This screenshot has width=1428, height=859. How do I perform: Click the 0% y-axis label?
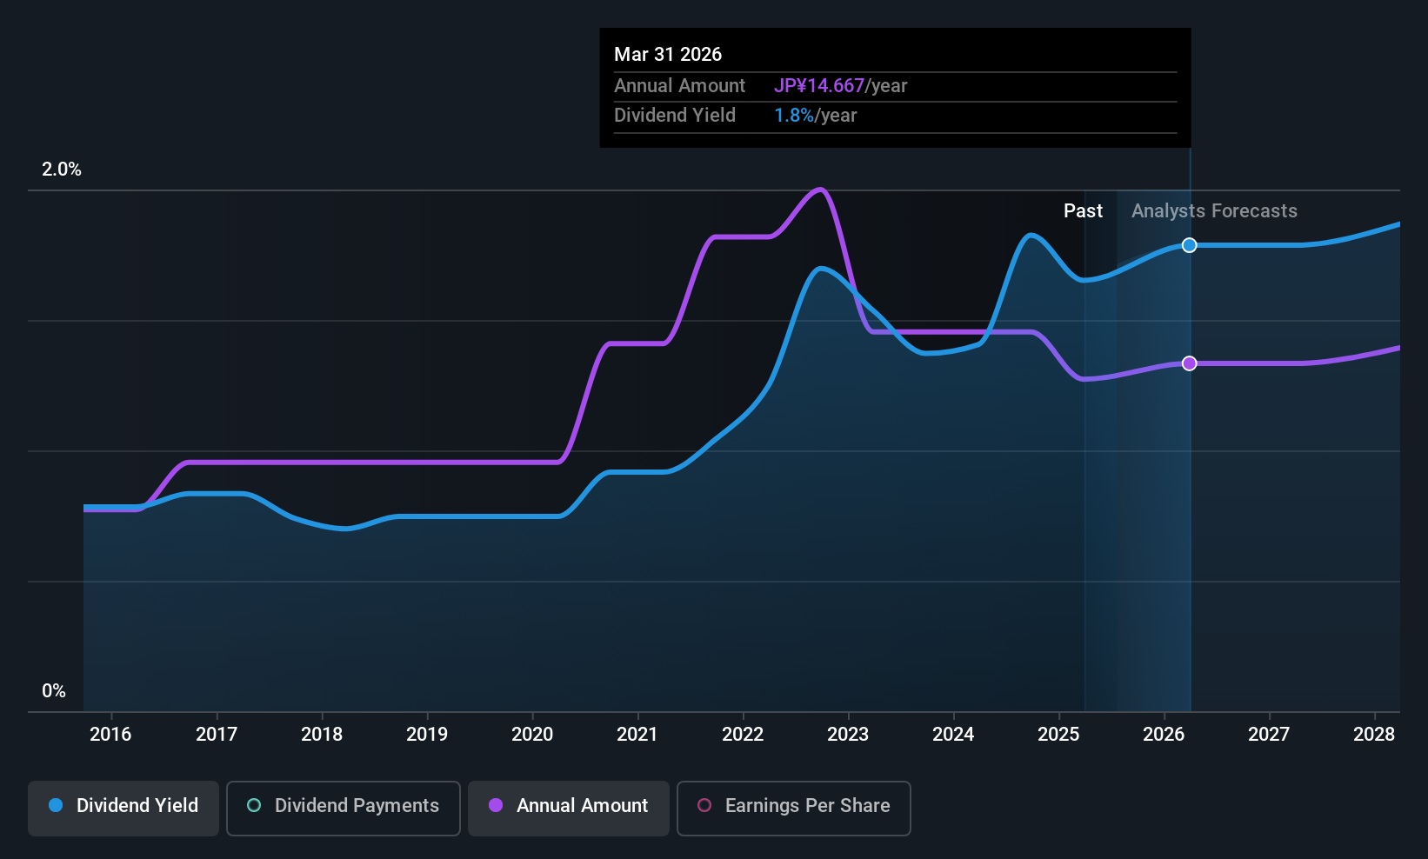click(54, 691)
